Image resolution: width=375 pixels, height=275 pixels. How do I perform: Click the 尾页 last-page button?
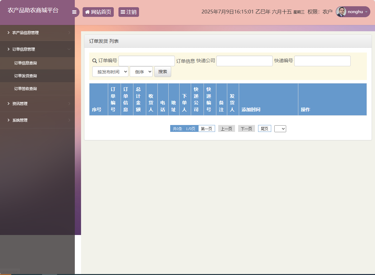[x=264, y=128]
